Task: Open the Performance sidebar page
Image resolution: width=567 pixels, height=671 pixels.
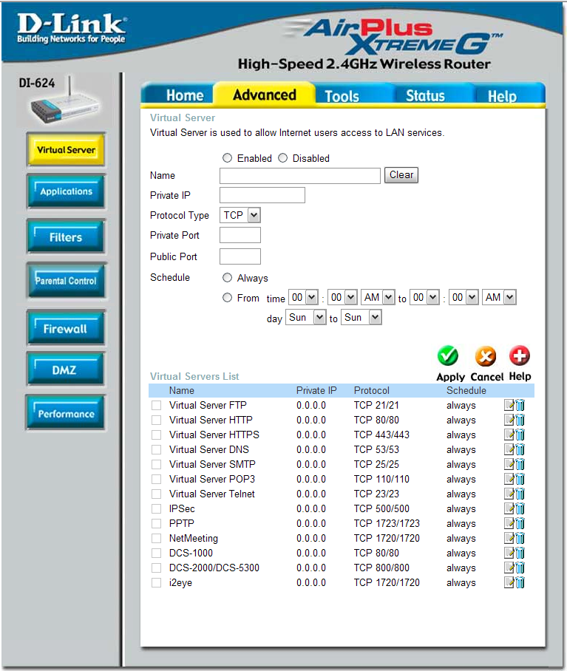Action: (x=66, y=413)
